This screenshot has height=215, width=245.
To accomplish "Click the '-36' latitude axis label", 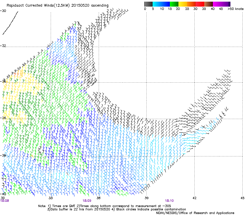I will coord(3,118).
